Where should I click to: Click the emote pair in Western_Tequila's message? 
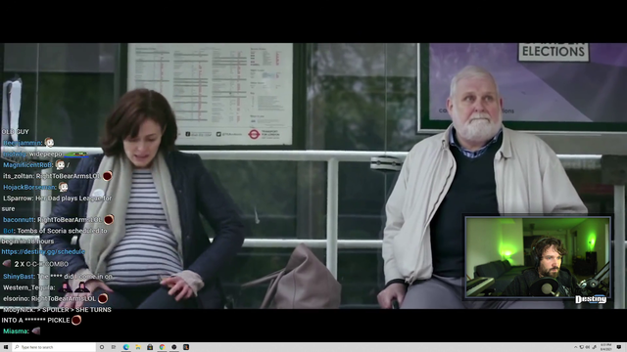click(74, 286)
